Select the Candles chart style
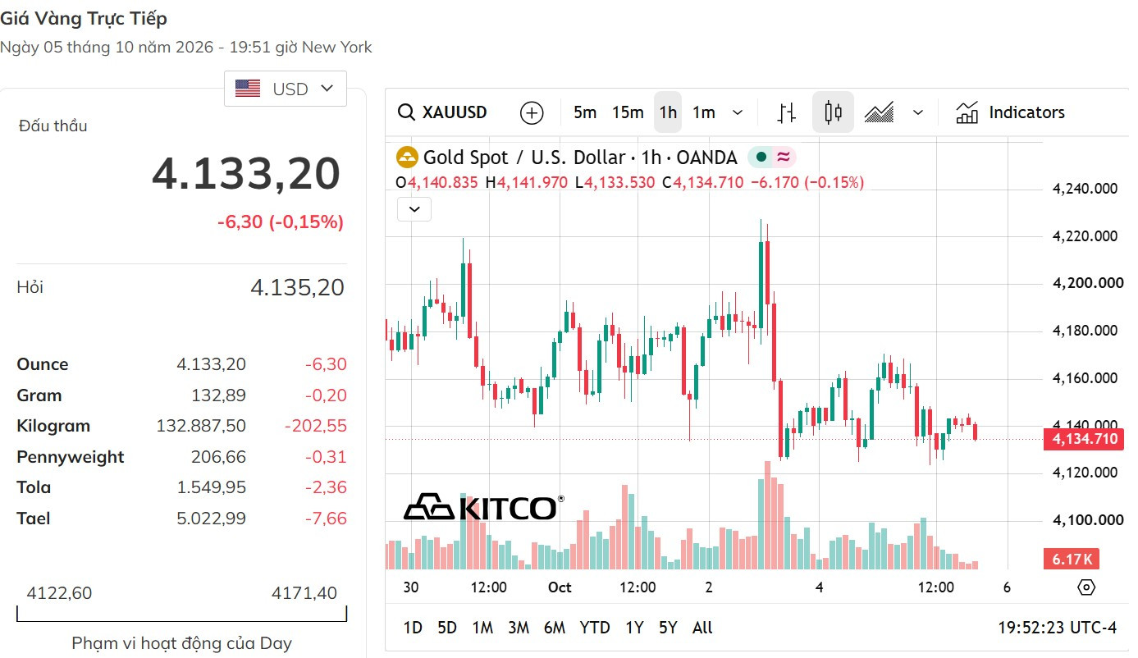This screenshot has width=1138, height=658. pos(833,112)
